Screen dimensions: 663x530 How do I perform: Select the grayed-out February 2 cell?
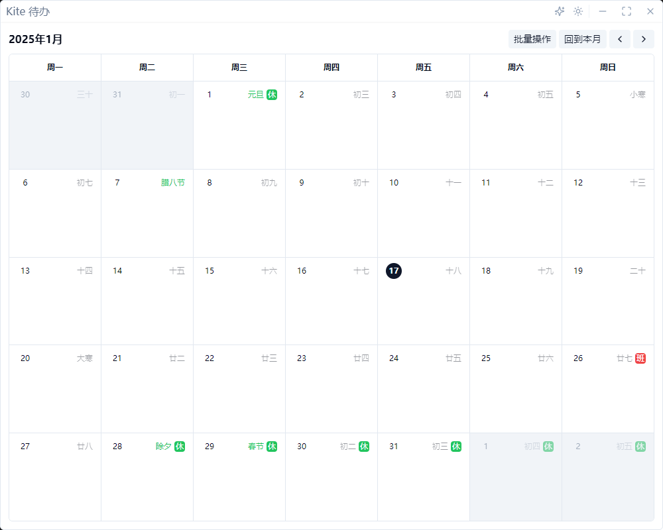tap(608, 477)
